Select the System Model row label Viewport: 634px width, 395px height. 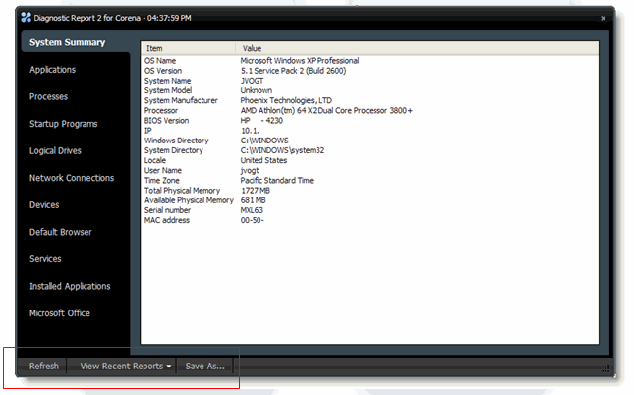[x=168, y=90]
